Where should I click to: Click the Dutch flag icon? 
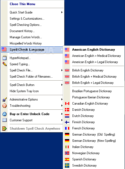(67, 116)
